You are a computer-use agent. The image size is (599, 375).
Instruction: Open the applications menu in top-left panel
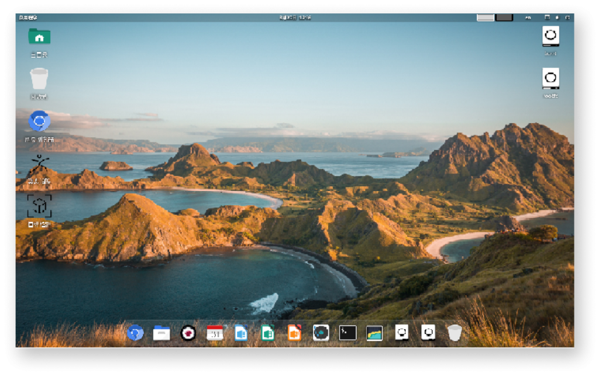pos(27,18)
